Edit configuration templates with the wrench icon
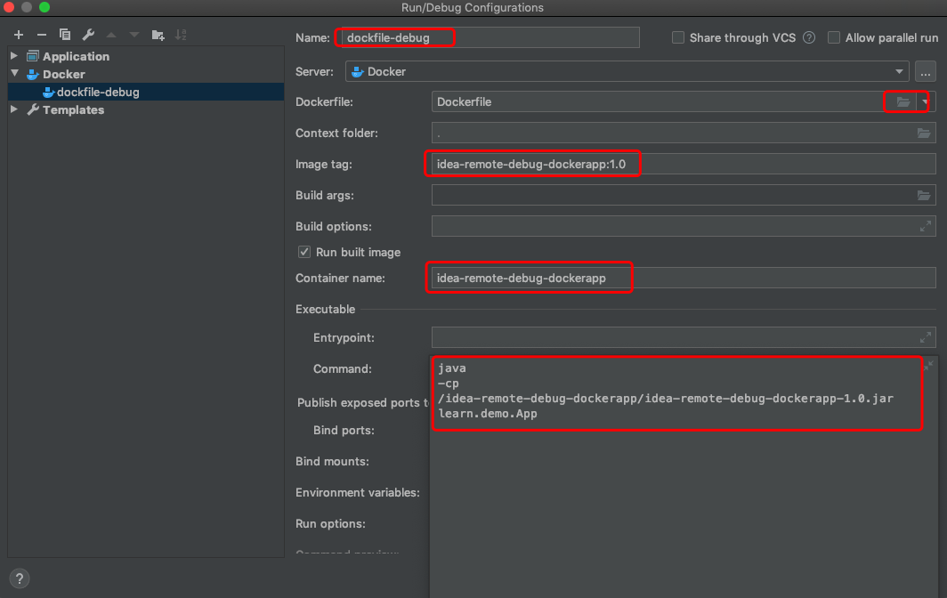Viewport: 947px width, 598px height. (88, 35)
